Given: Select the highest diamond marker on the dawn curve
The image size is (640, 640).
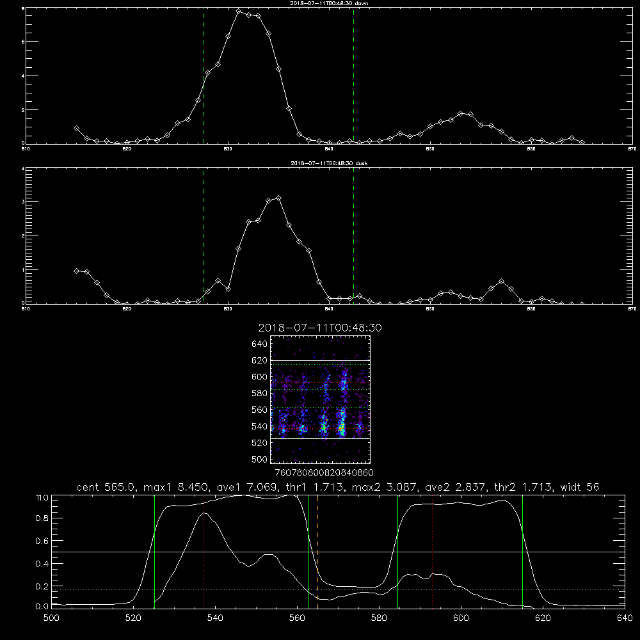Looking at the screenshot, I should point(238,11).
